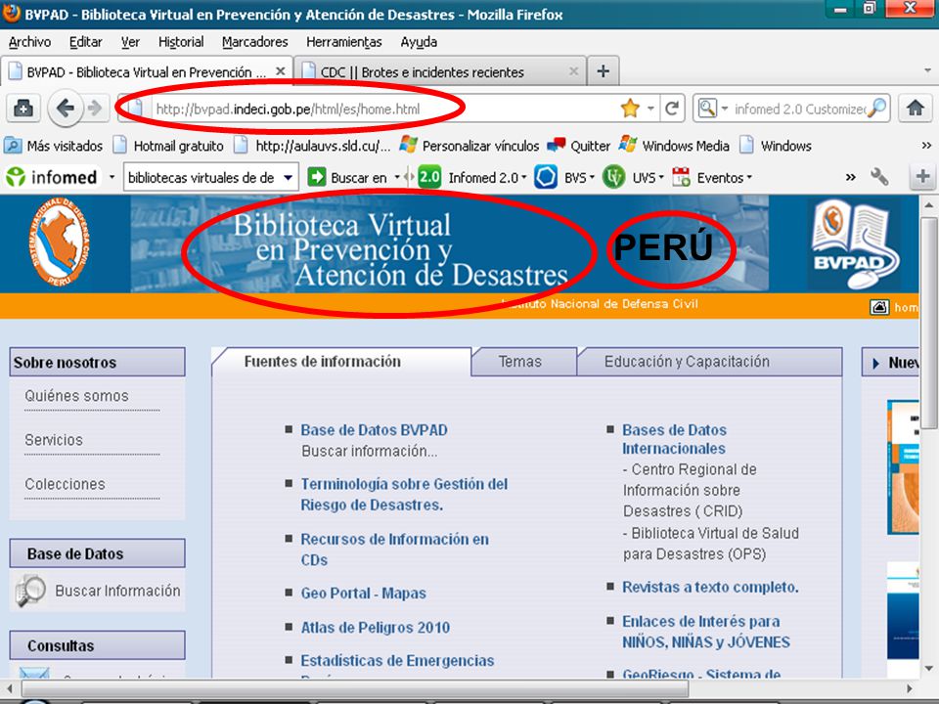
Task: Click the scroll down arrow of vertical scrollbar
Action: pos(928,669)
